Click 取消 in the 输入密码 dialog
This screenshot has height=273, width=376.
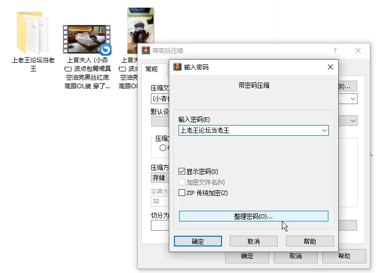253,241
